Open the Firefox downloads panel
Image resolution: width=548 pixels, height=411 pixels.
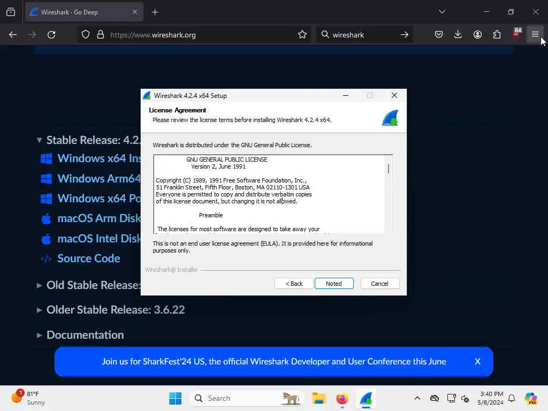(458, 34)
